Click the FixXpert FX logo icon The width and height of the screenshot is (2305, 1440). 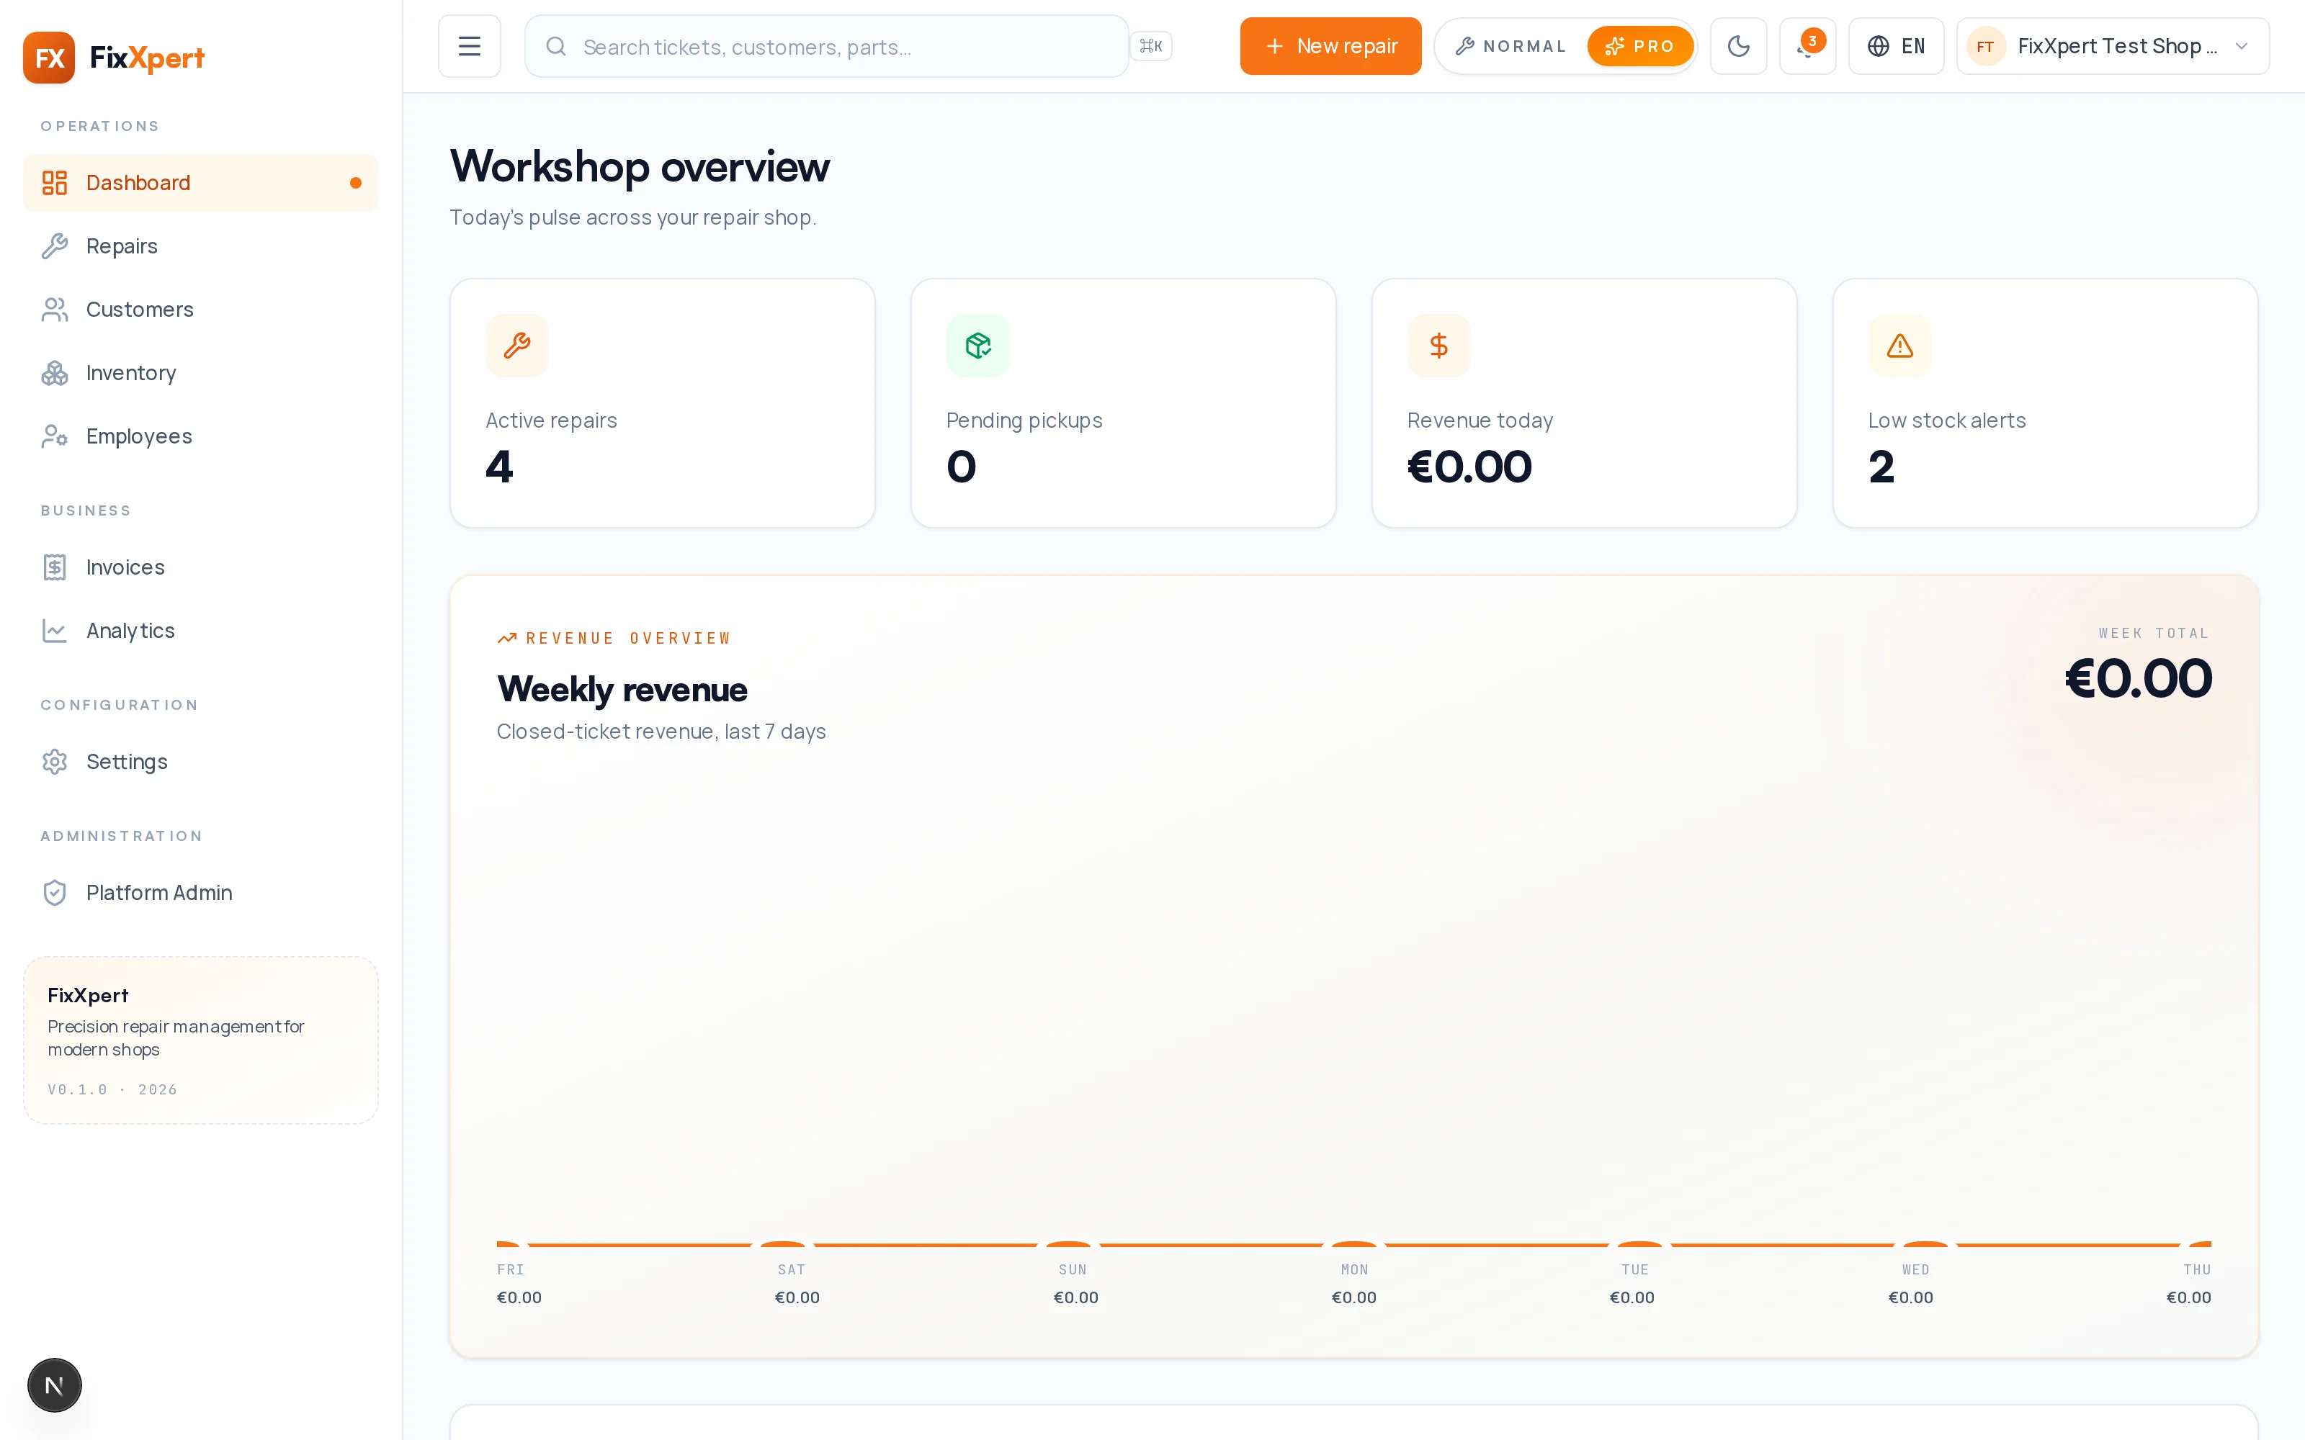(48, 57)
